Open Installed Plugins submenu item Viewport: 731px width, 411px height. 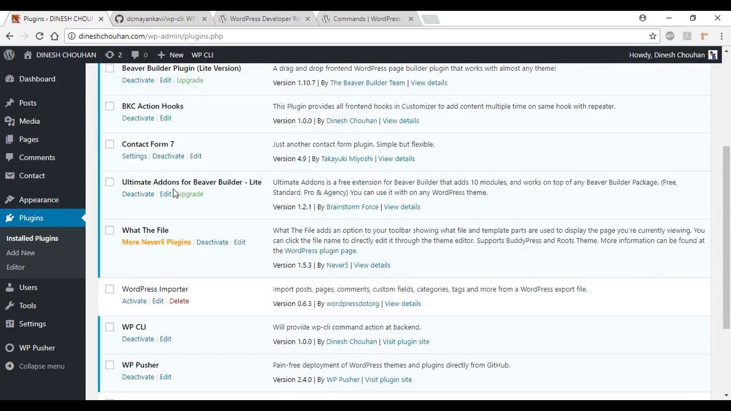[x=32, y=238]
